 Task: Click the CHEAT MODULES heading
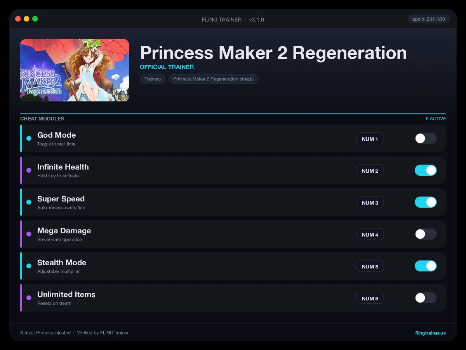point(42,119)
